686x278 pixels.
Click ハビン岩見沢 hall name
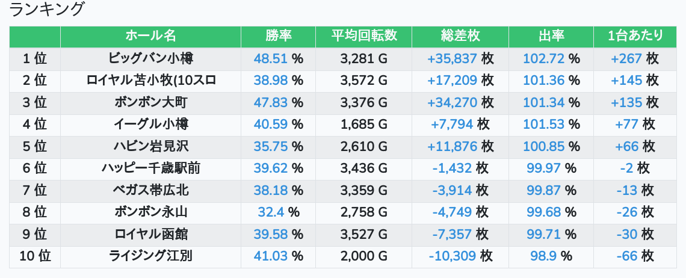pos(150,146)
